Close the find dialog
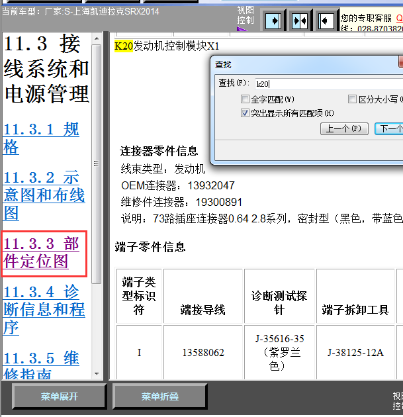This screenshot has height=417, width=403. point(401,62)
